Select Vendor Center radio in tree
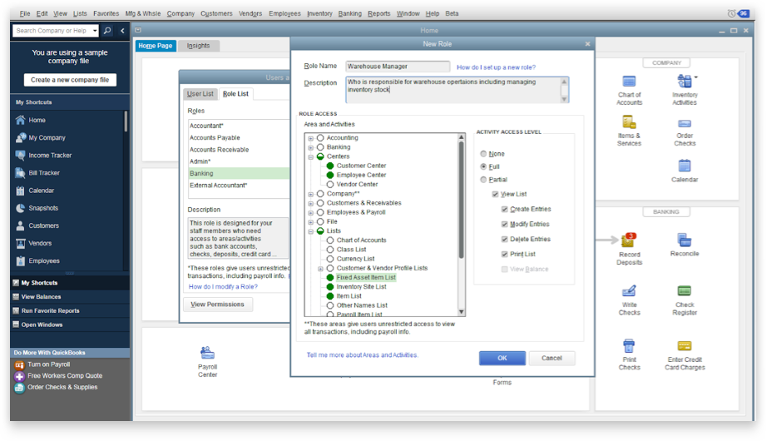The height and width of the screenshot is (441, 767). point(330,185)
